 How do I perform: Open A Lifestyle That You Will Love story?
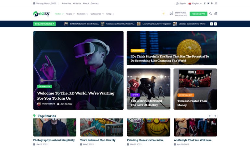193,140
